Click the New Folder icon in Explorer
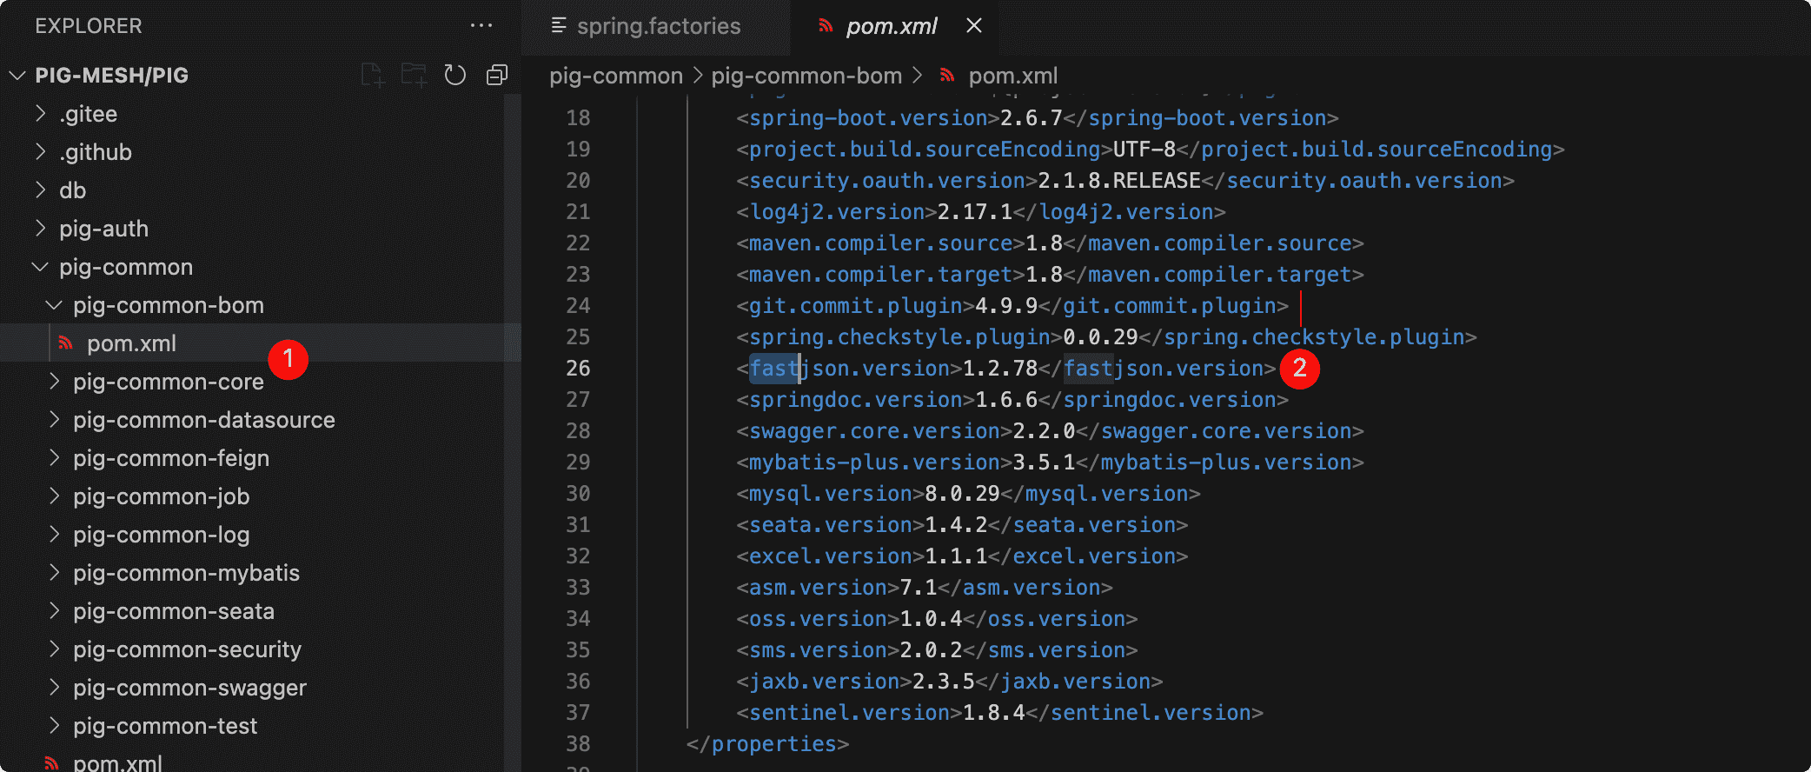Viewport: 1811px width, 772px height. pos(414,76)
